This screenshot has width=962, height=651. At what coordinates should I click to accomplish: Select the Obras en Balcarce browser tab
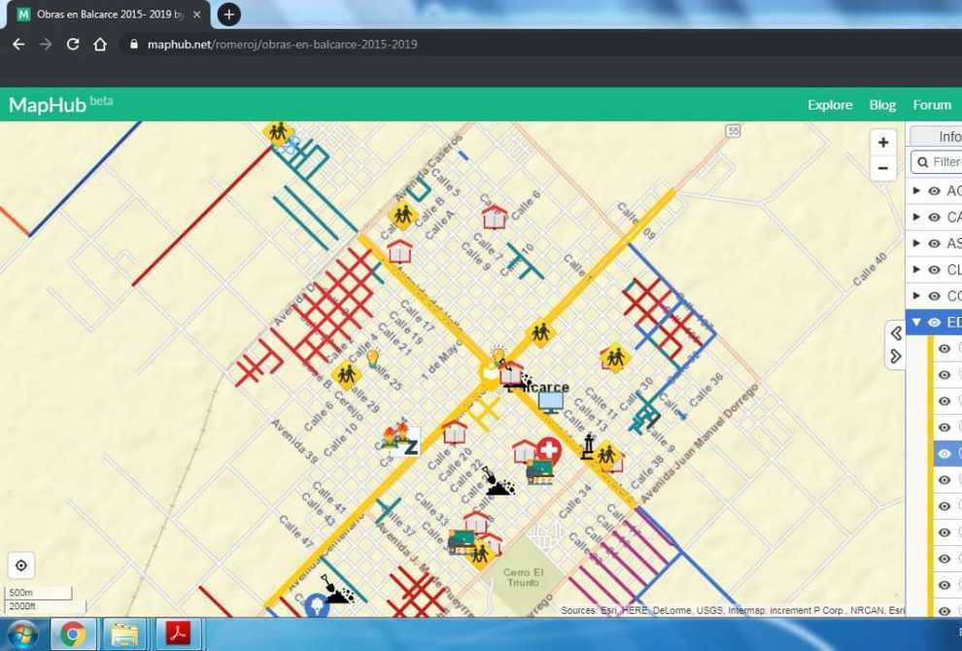109,15
